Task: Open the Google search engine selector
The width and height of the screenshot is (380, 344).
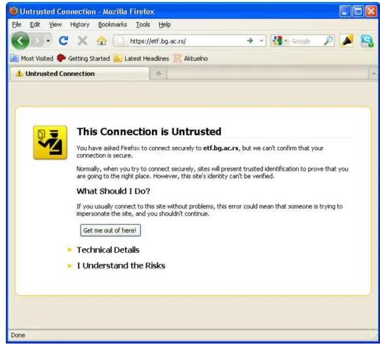Action: 279,41
